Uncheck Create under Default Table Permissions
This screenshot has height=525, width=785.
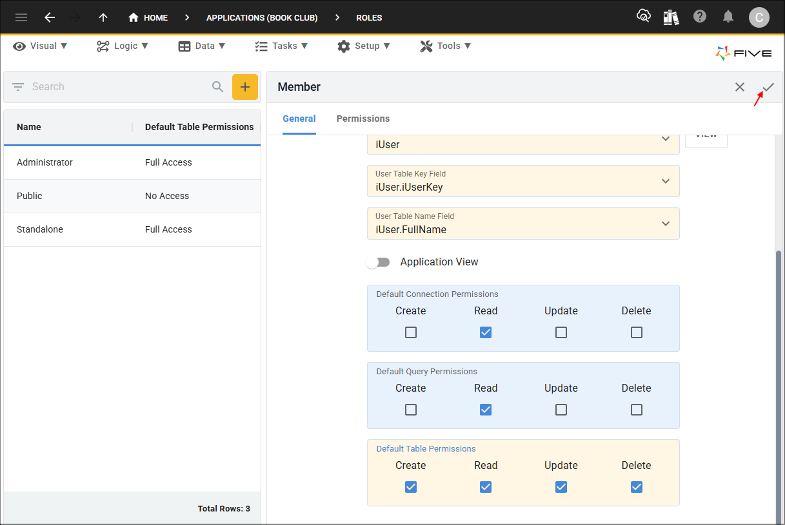point(411,487)
